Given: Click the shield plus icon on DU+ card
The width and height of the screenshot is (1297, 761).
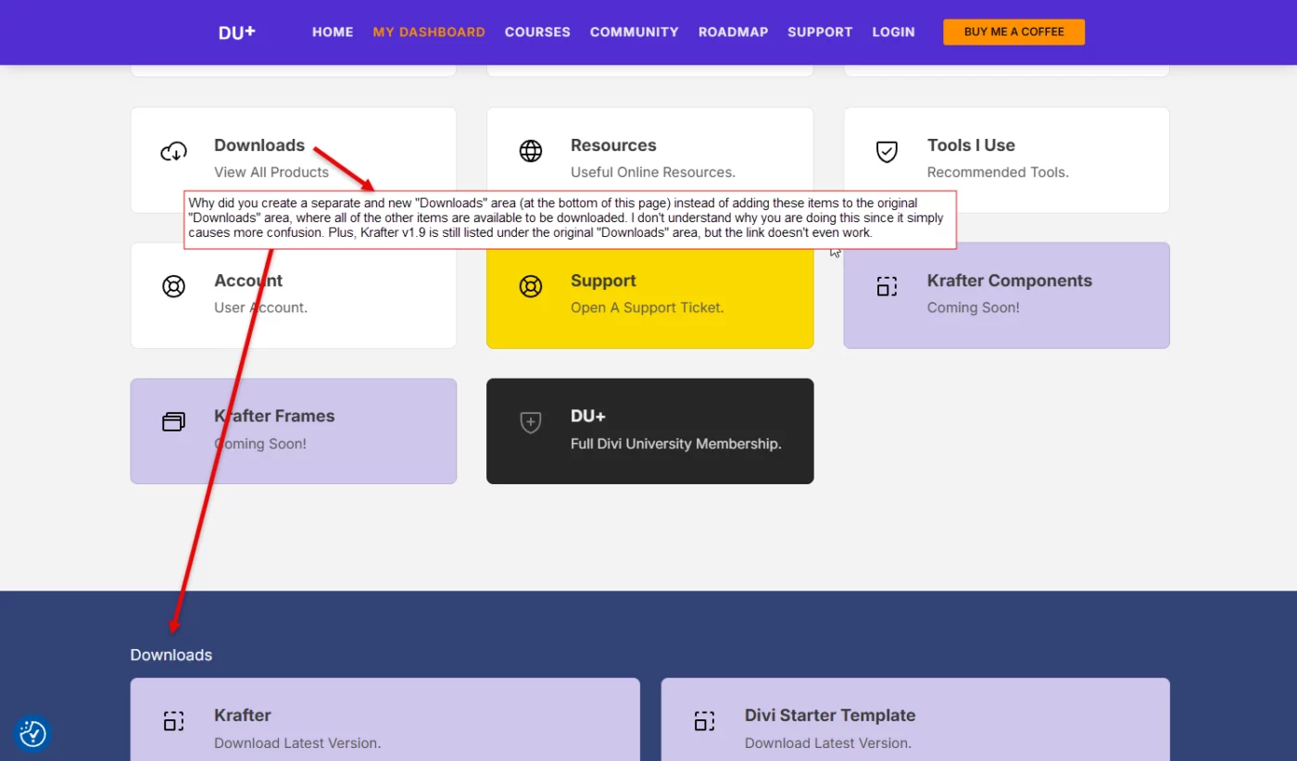Looking at the screenshot, I should [531, 422].
